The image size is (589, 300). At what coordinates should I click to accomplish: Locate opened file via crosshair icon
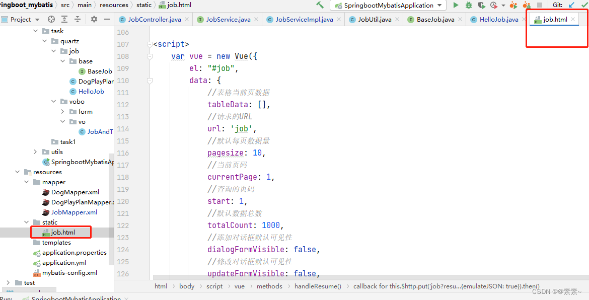pyautogui.click(x=51, y=19)
